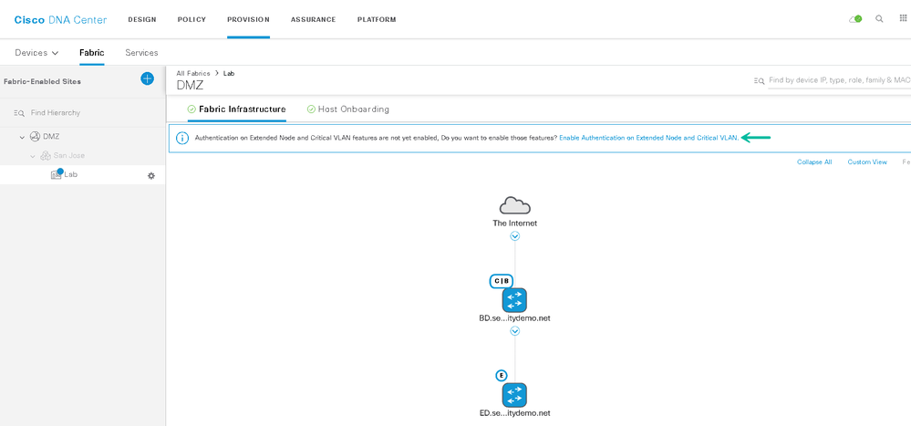Select the Lab site tree item

click(82, 175)
